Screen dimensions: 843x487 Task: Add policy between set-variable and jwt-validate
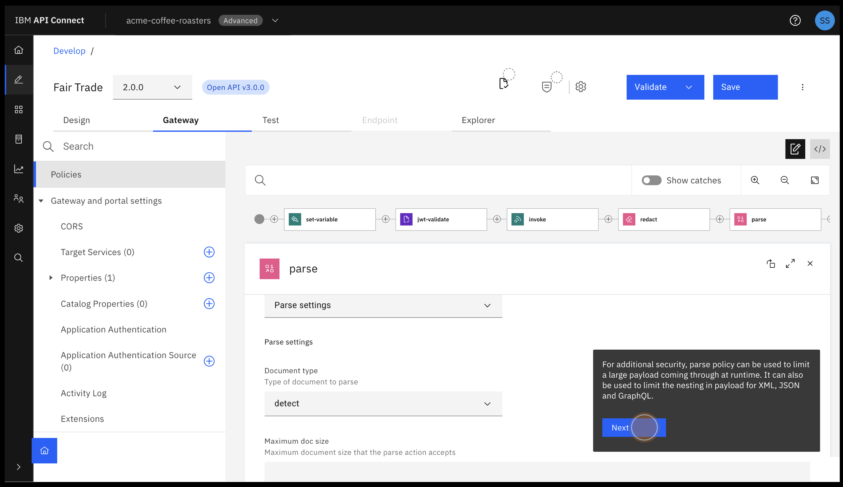tap(386, 219)
